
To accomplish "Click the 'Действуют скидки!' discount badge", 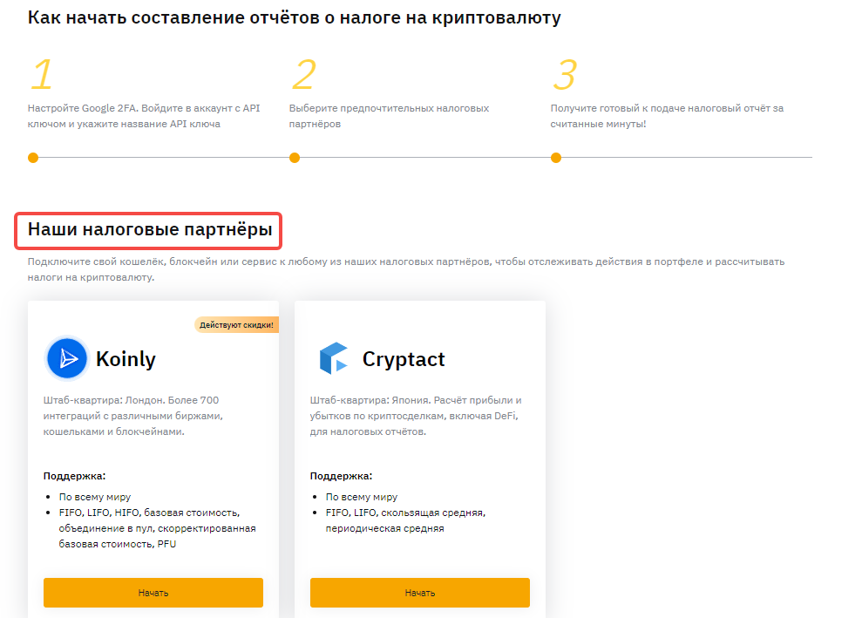I will pos(236,325).
